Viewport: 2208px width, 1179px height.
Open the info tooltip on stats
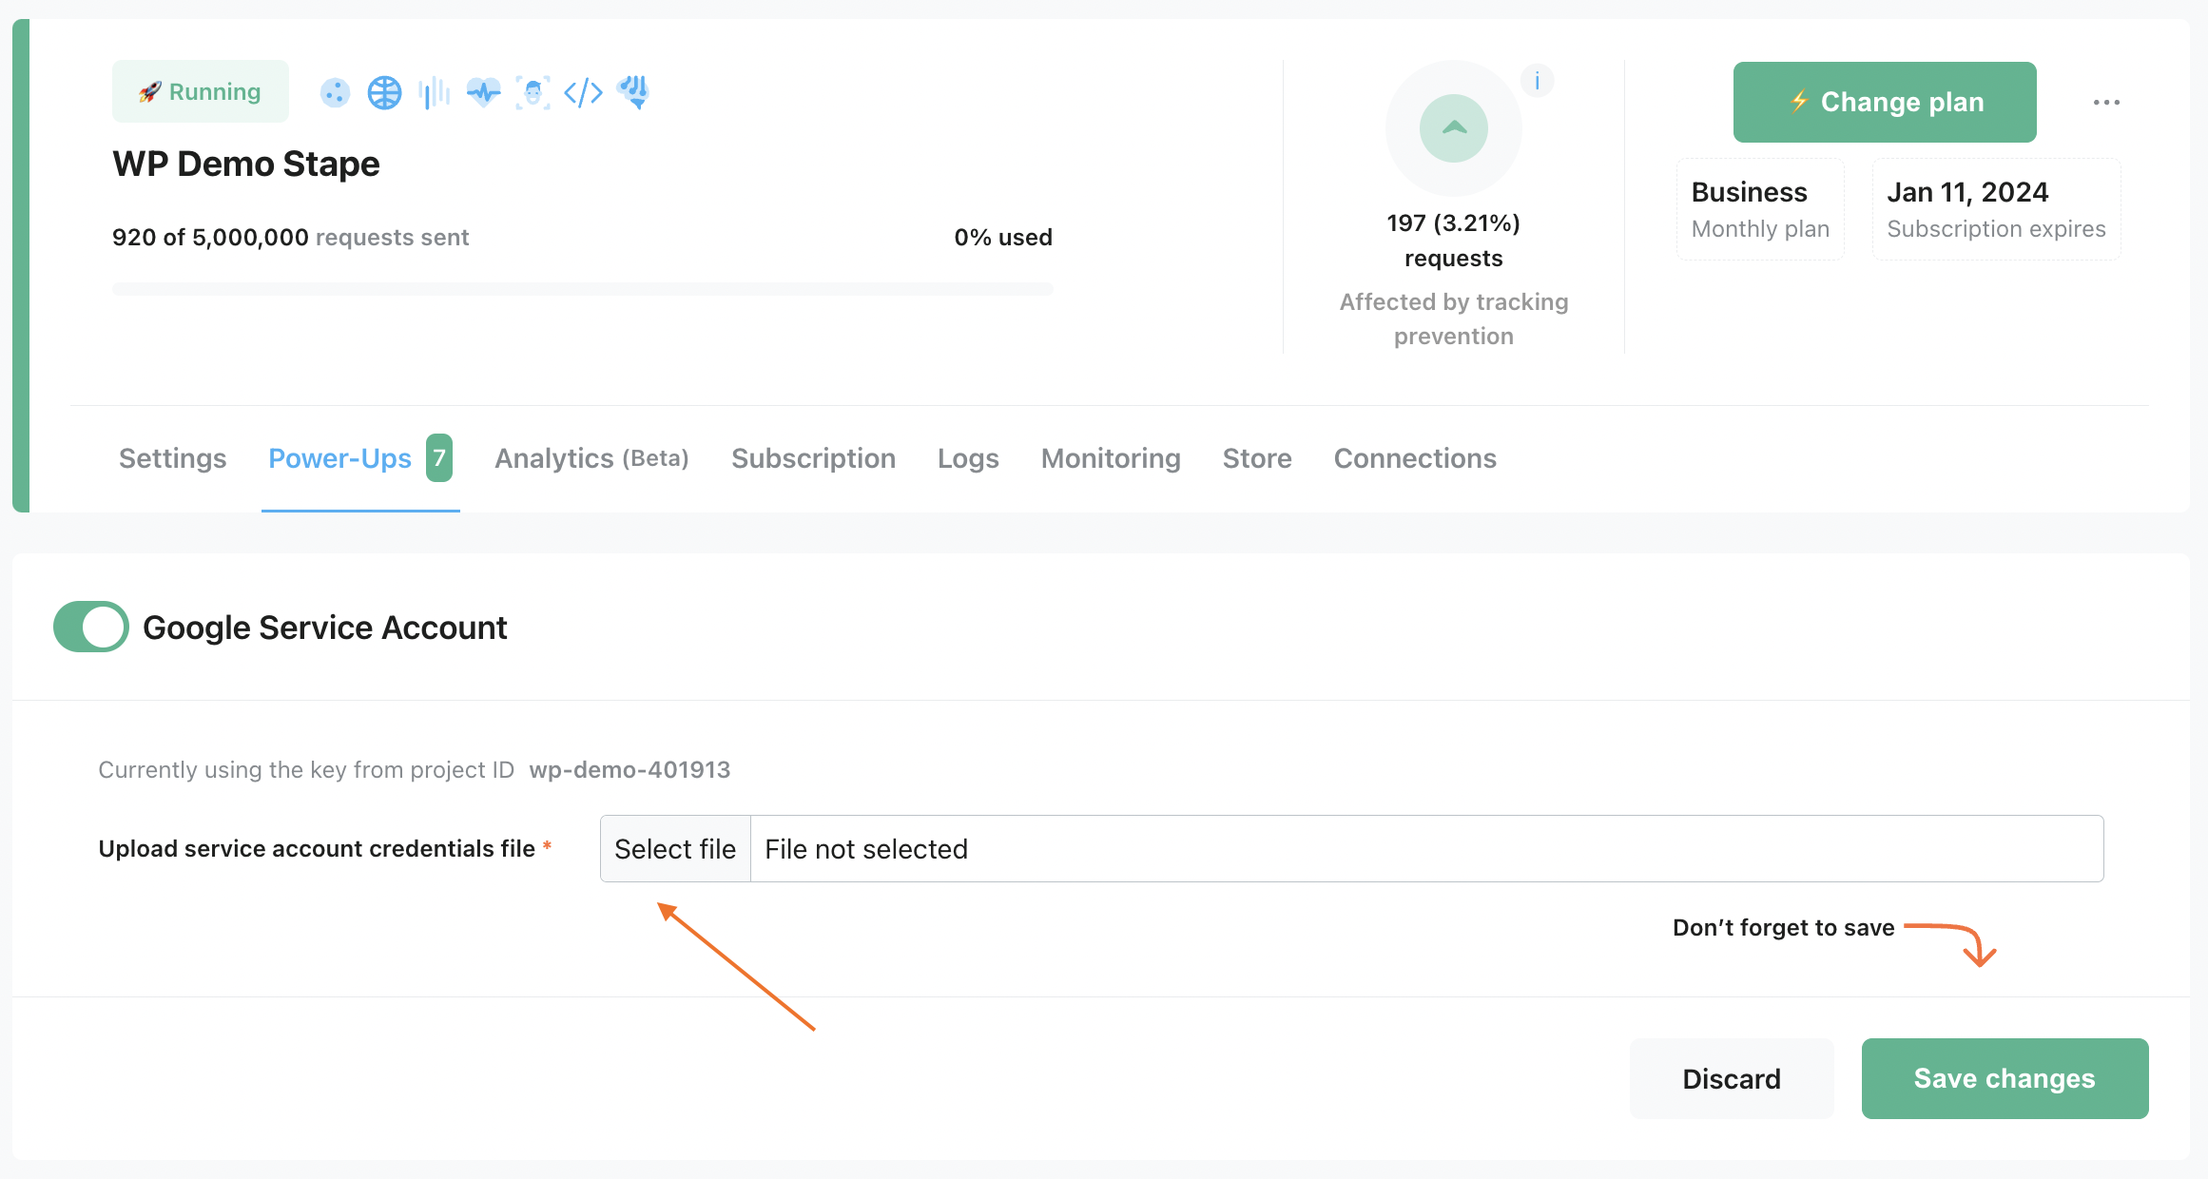(1537, 81)
